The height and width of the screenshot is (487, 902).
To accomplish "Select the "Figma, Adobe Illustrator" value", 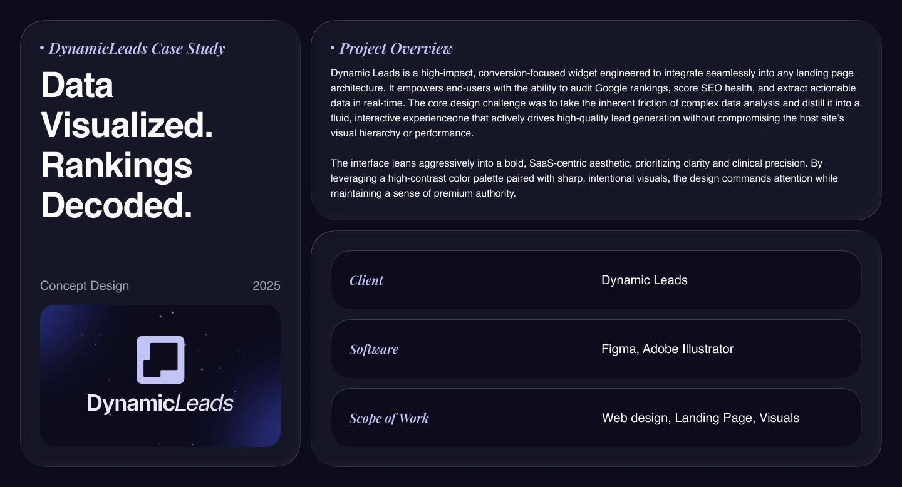I will click(x=667, y=349).
